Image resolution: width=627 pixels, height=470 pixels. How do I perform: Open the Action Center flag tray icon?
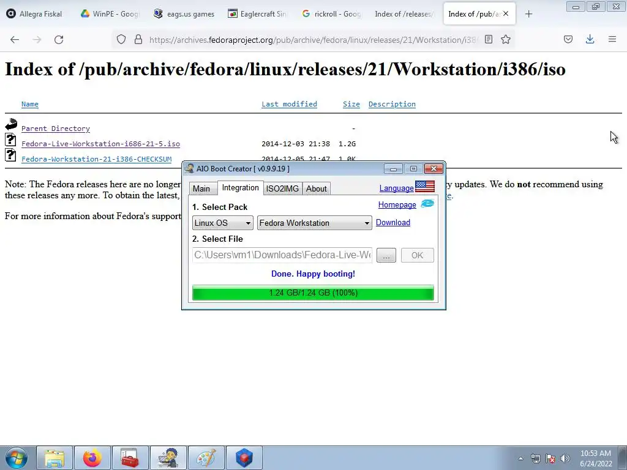(x=550, y=459)
